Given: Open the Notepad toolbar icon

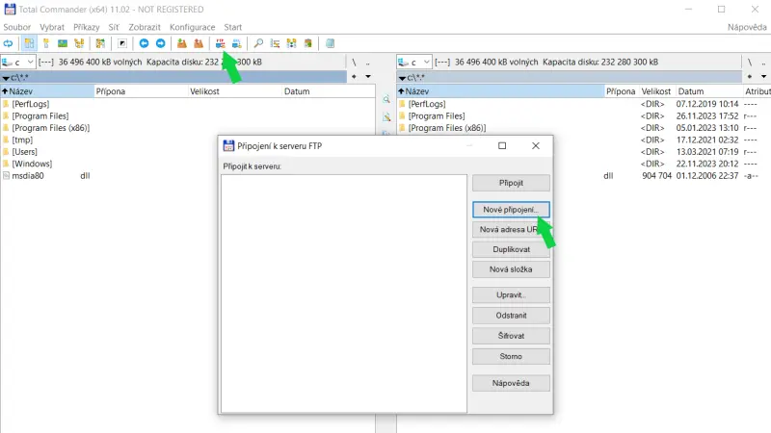Looking at the screenshot, I should (330, 43).
